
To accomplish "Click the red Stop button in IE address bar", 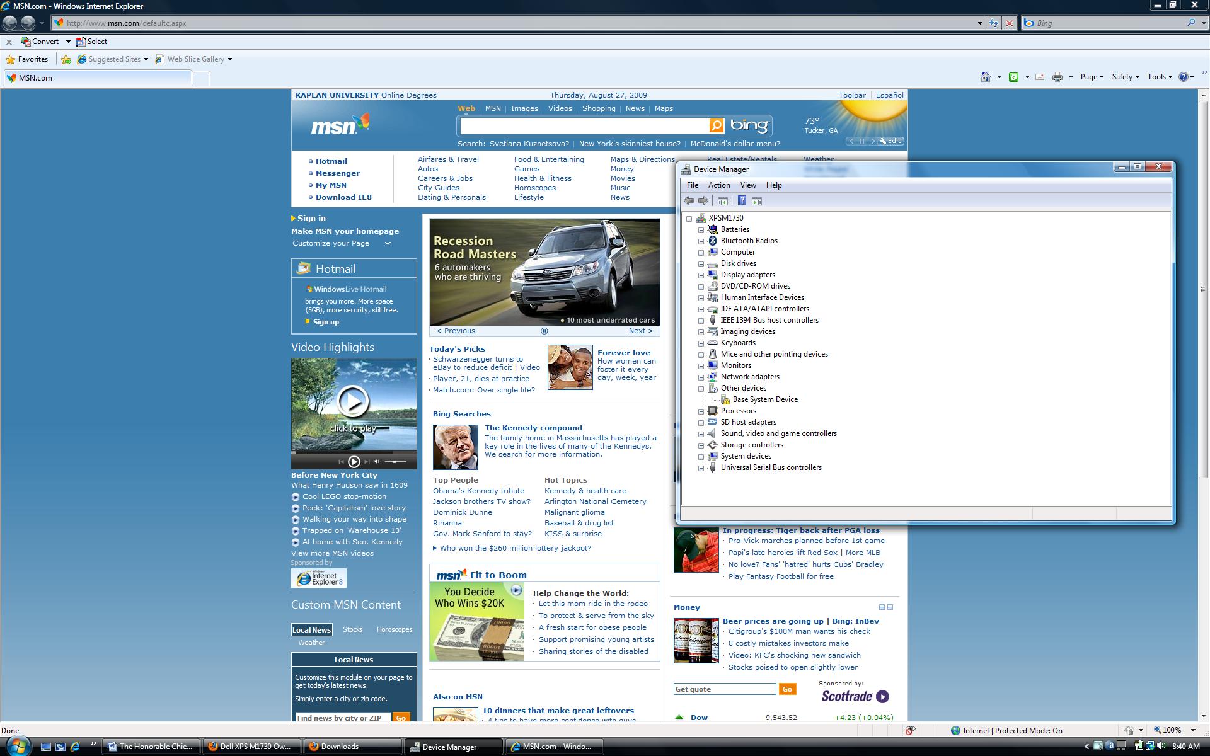I will pyautogui.click(x=1010, y=23).
